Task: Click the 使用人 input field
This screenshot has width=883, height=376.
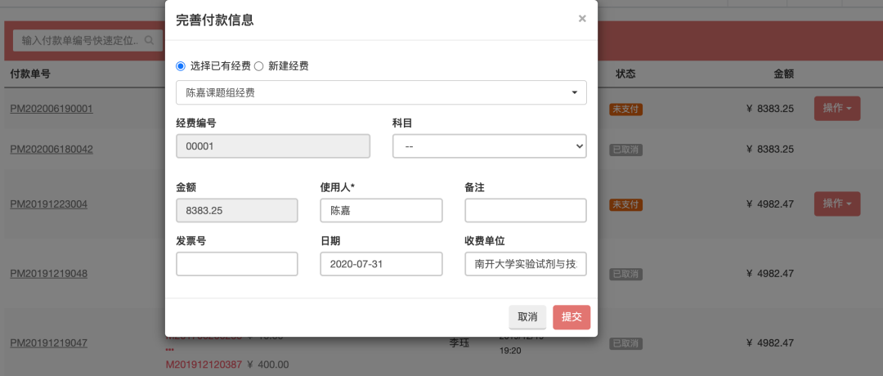Action: 381,210
